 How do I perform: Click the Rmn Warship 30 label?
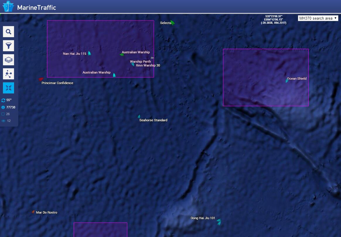click(148, 65)
